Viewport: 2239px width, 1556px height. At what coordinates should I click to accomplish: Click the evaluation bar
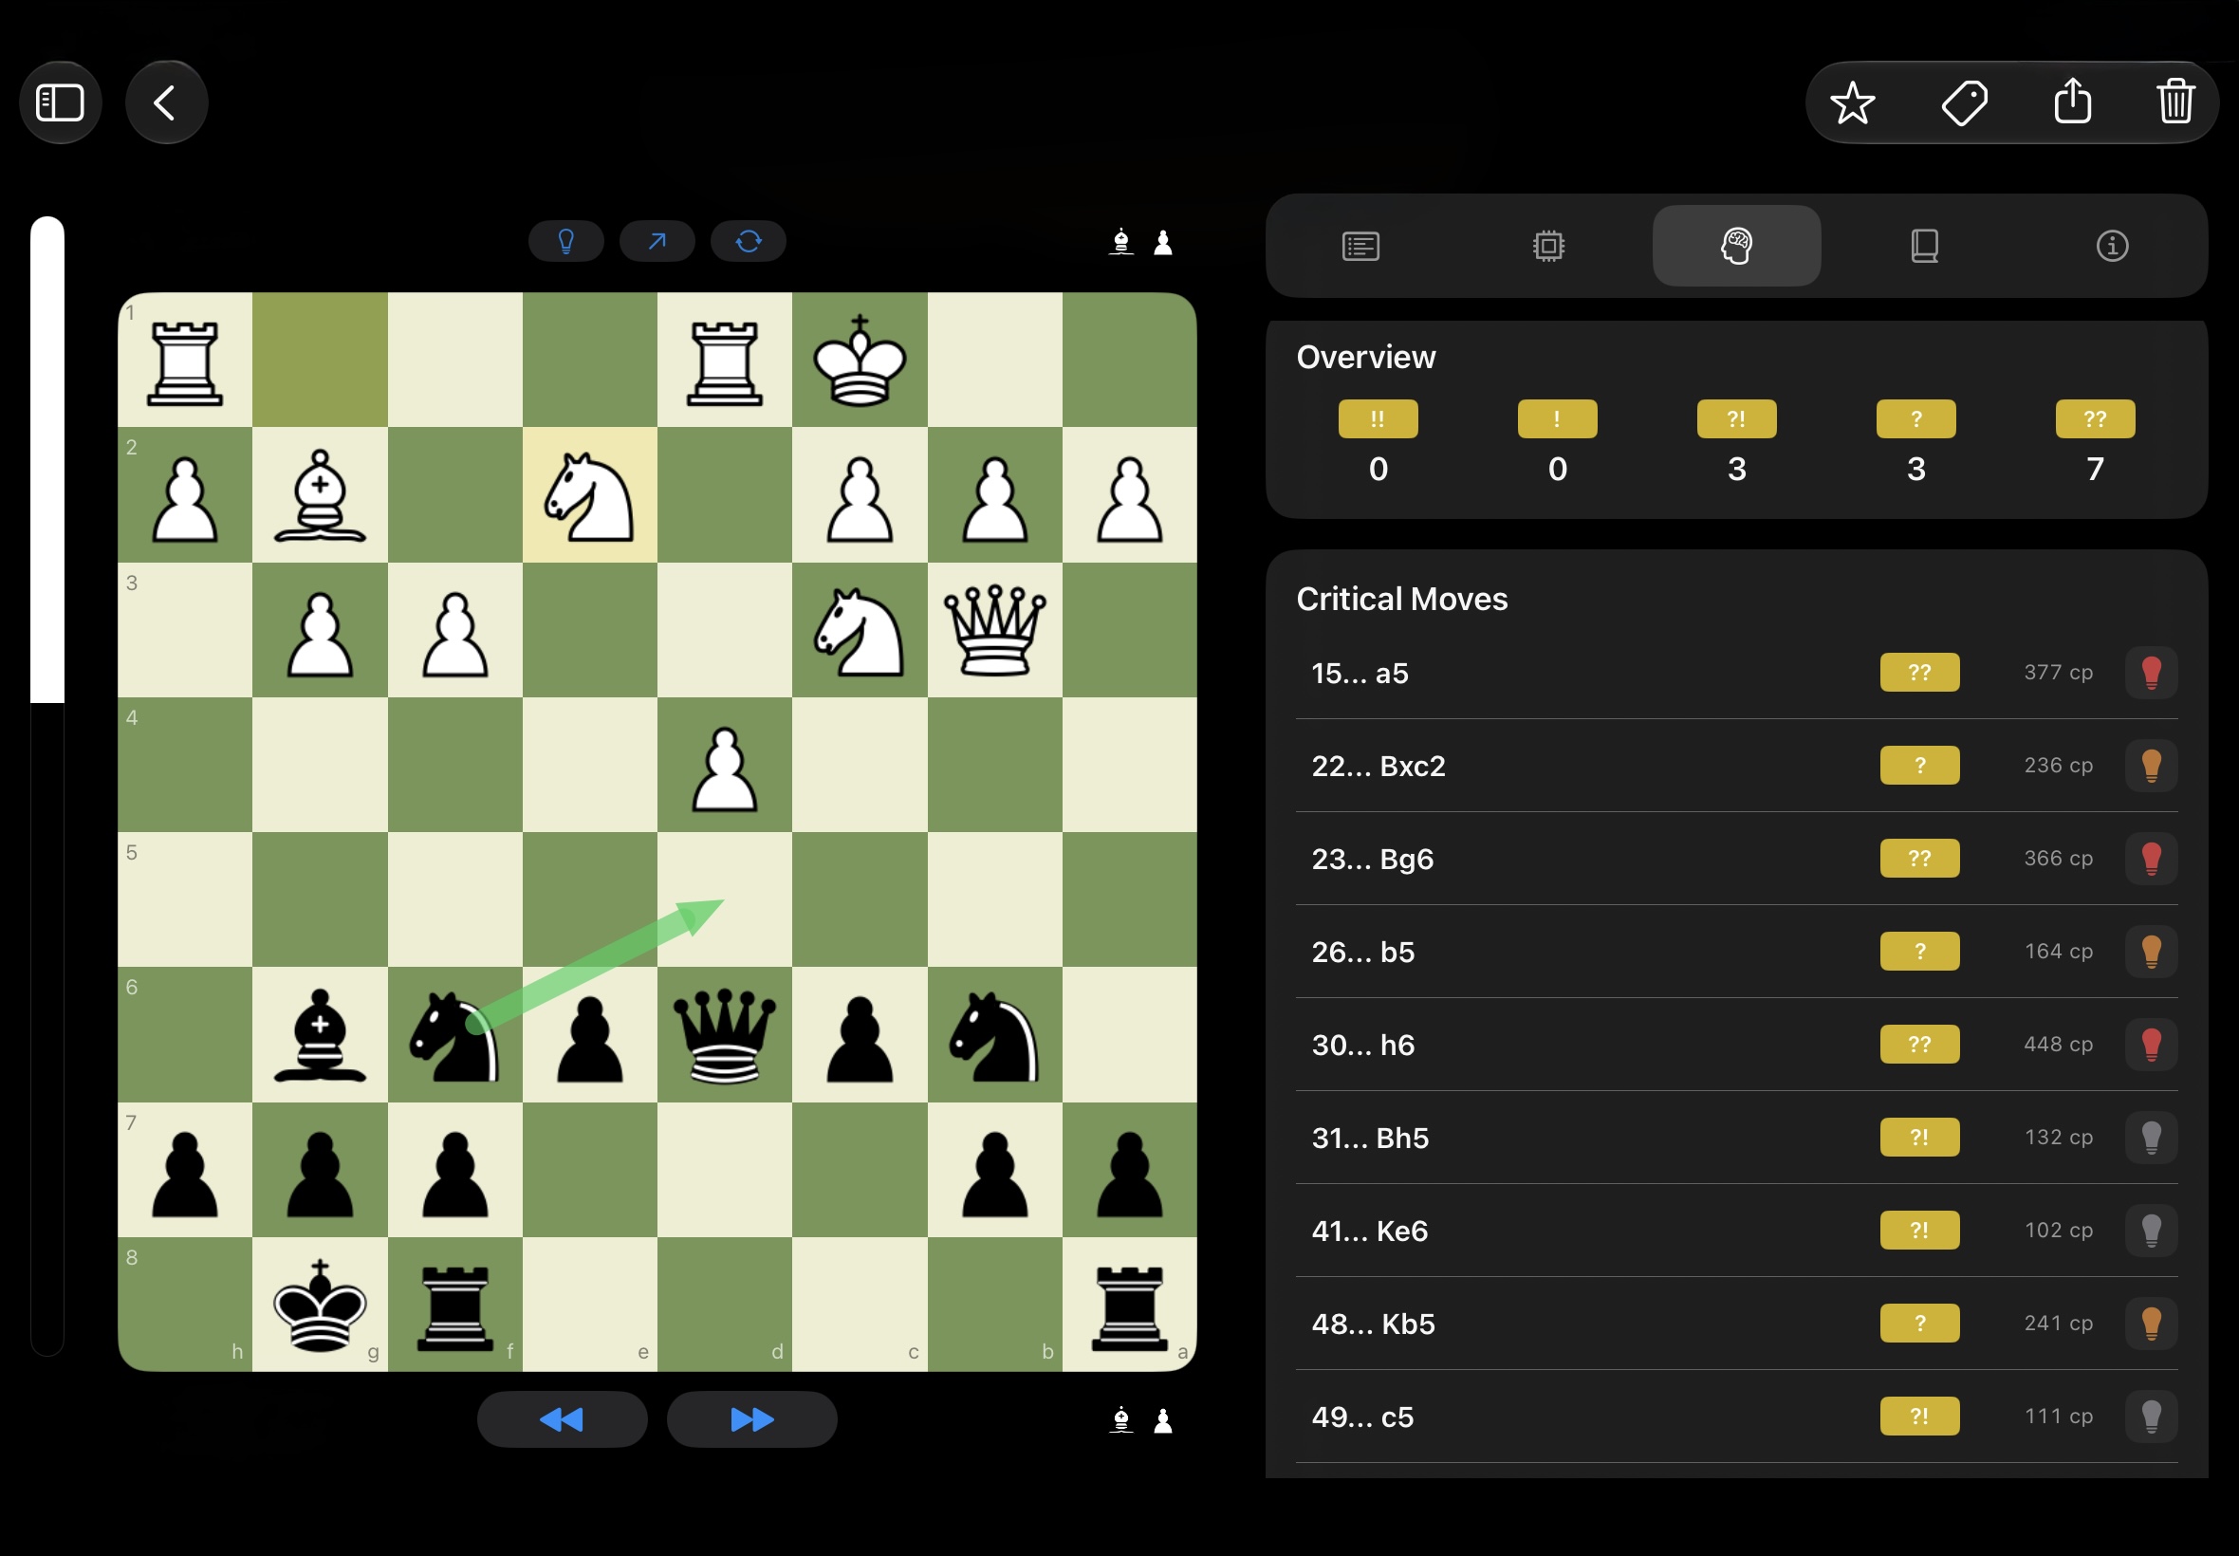(46, 786)
